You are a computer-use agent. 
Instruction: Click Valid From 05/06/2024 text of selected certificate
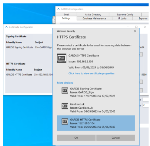[91, 68]
